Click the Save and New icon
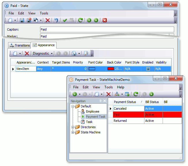Viewport: 188px width, 166px height. [35, 20]
